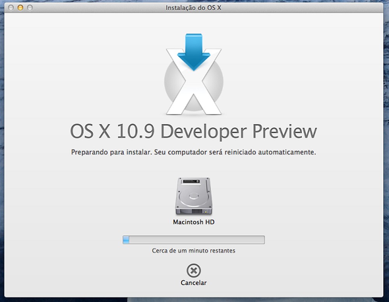389x302 pixels.
Task: Click the 'Instalação do OS X' window title
Action: coord(193,8)
